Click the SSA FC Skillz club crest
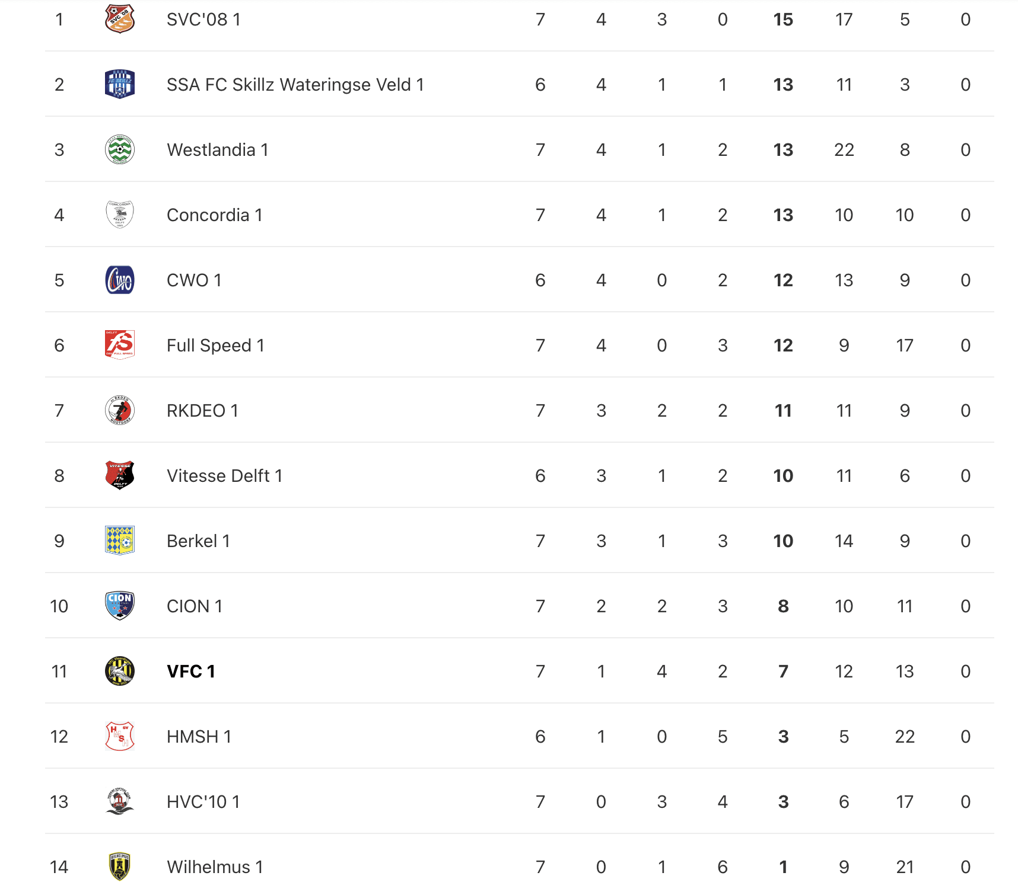Image resolution: width=1018 pixels, height=895 pixels. coord(119,84)
